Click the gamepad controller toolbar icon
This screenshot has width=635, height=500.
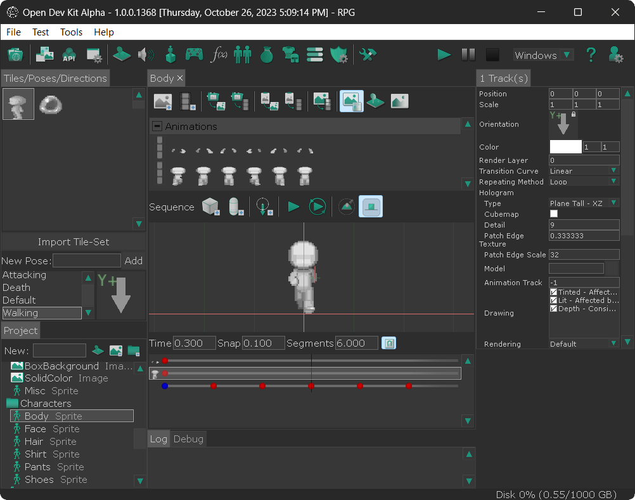coord(194,54)
